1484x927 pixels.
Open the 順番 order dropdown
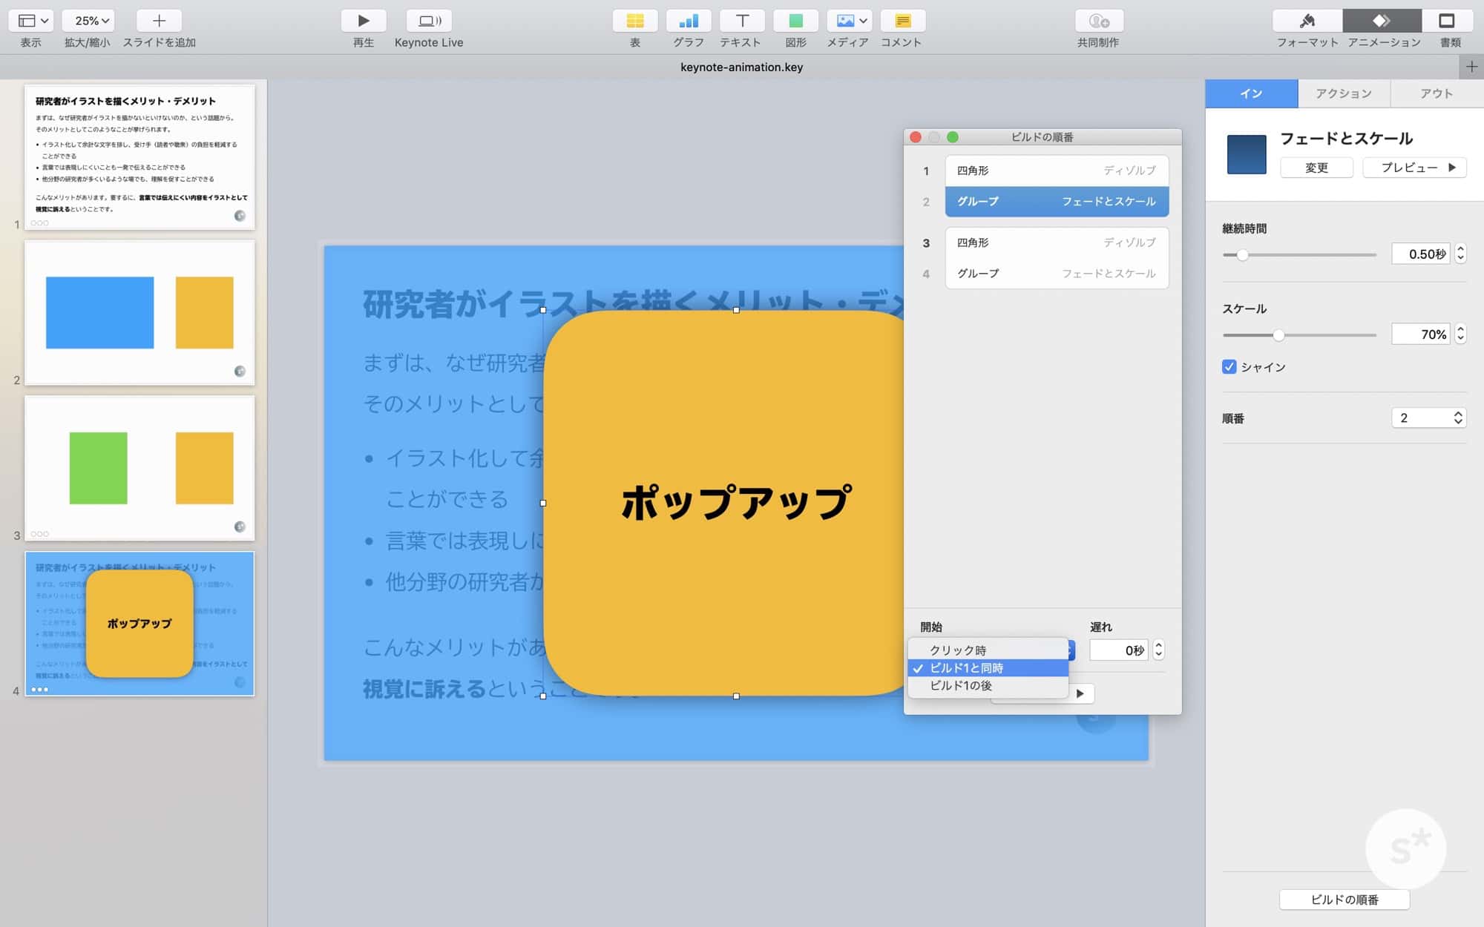pyautogui.click(x=1429, y=418)
